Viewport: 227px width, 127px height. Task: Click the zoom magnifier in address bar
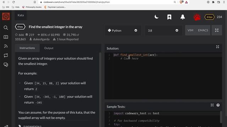pos(175,2)
